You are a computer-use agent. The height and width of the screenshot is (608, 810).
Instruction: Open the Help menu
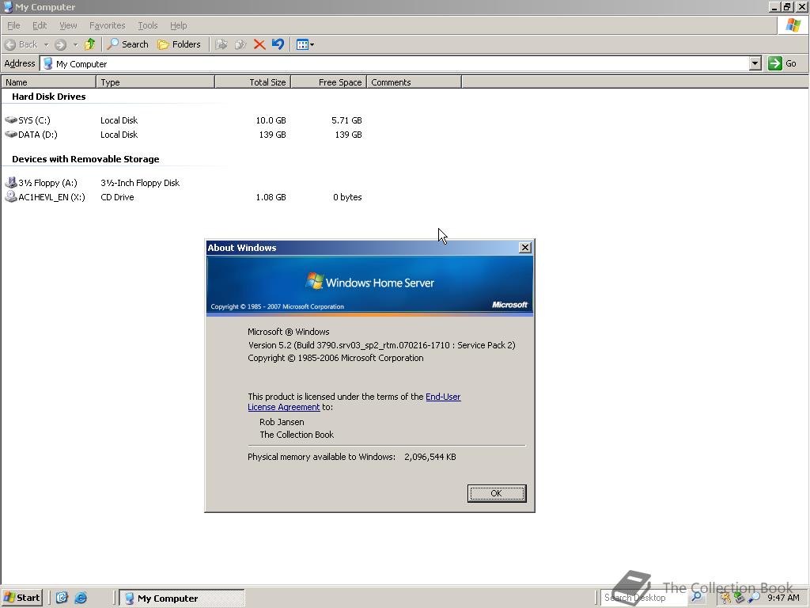tap(178, 25)
